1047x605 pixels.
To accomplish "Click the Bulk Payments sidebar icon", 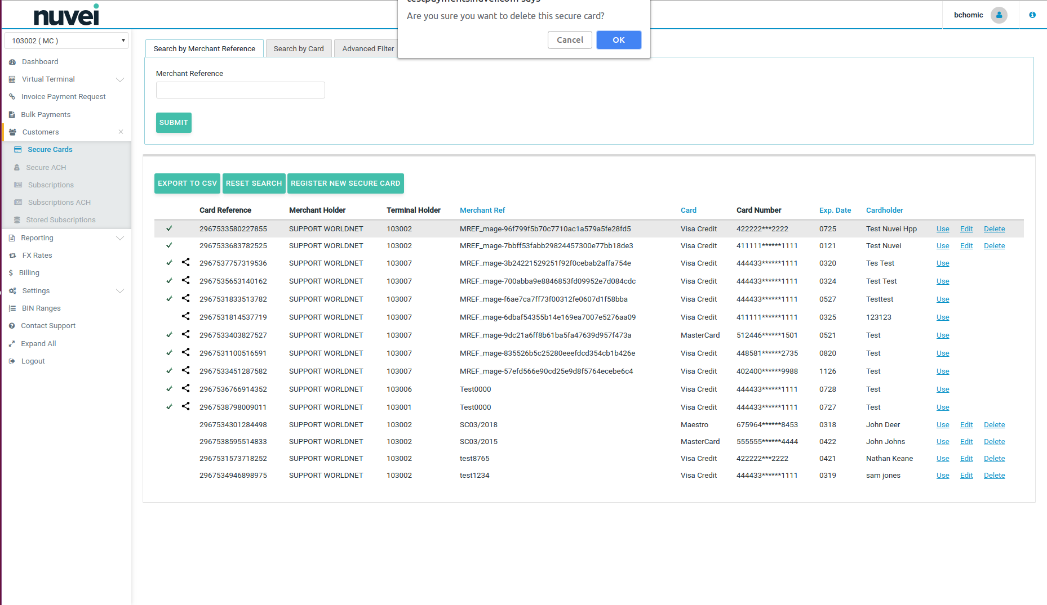I will pyautogui.click(x=12, y=115).
